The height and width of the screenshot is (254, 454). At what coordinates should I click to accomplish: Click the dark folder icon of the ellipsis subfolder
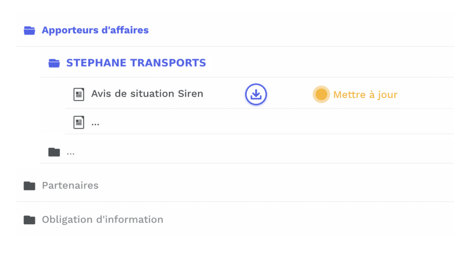pyautogui.click(x=54, y=152)
